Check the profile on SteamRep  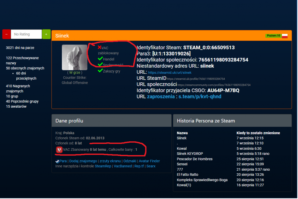(x=103, y=166)
